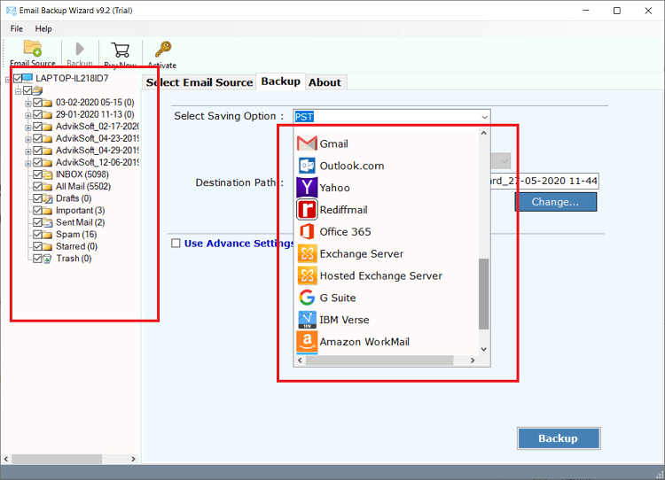
Task: Select the Sent Mail (2) tree item
Action: (x=80, y=222)
